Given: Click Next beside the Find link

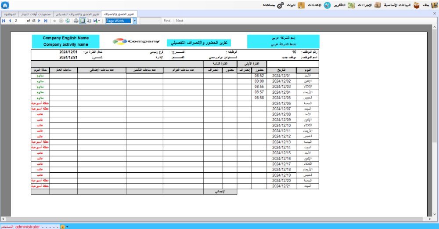Looking at the screenshot, I should point(180,21).
